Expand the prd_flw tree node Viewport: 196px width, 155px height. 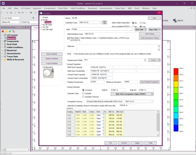click(x=41, y=27)
